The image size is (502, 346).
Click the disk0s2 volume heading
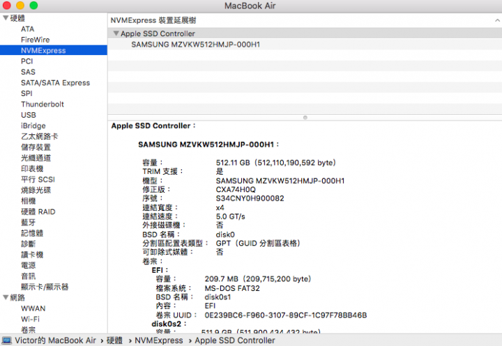click(x=167, y=324)
